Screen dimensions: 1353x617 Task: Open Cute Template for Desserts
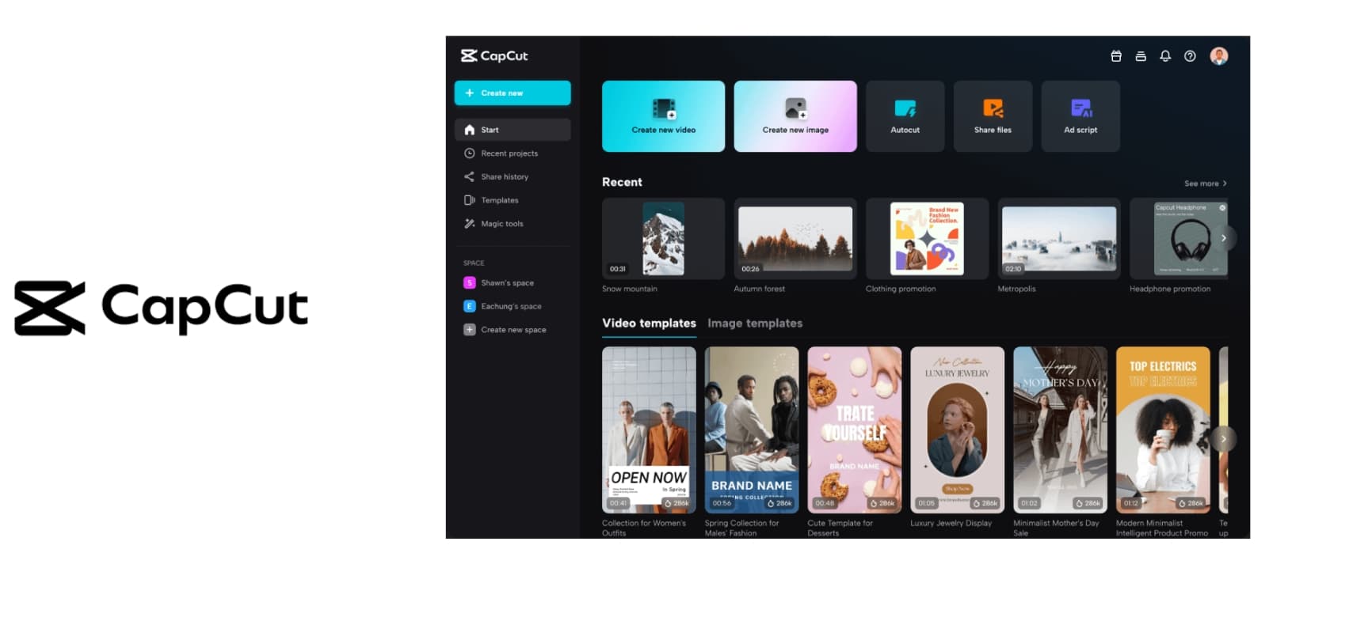tap(855, 430)
